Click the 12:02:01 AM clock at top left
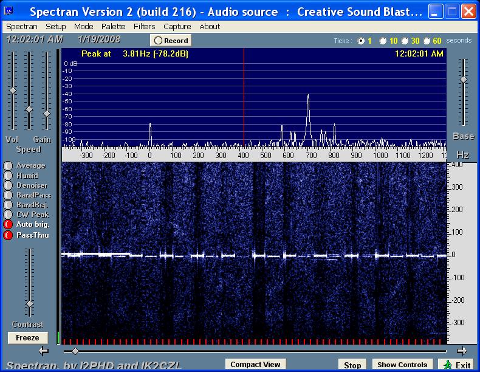480x372 pixels. (34, 40)
